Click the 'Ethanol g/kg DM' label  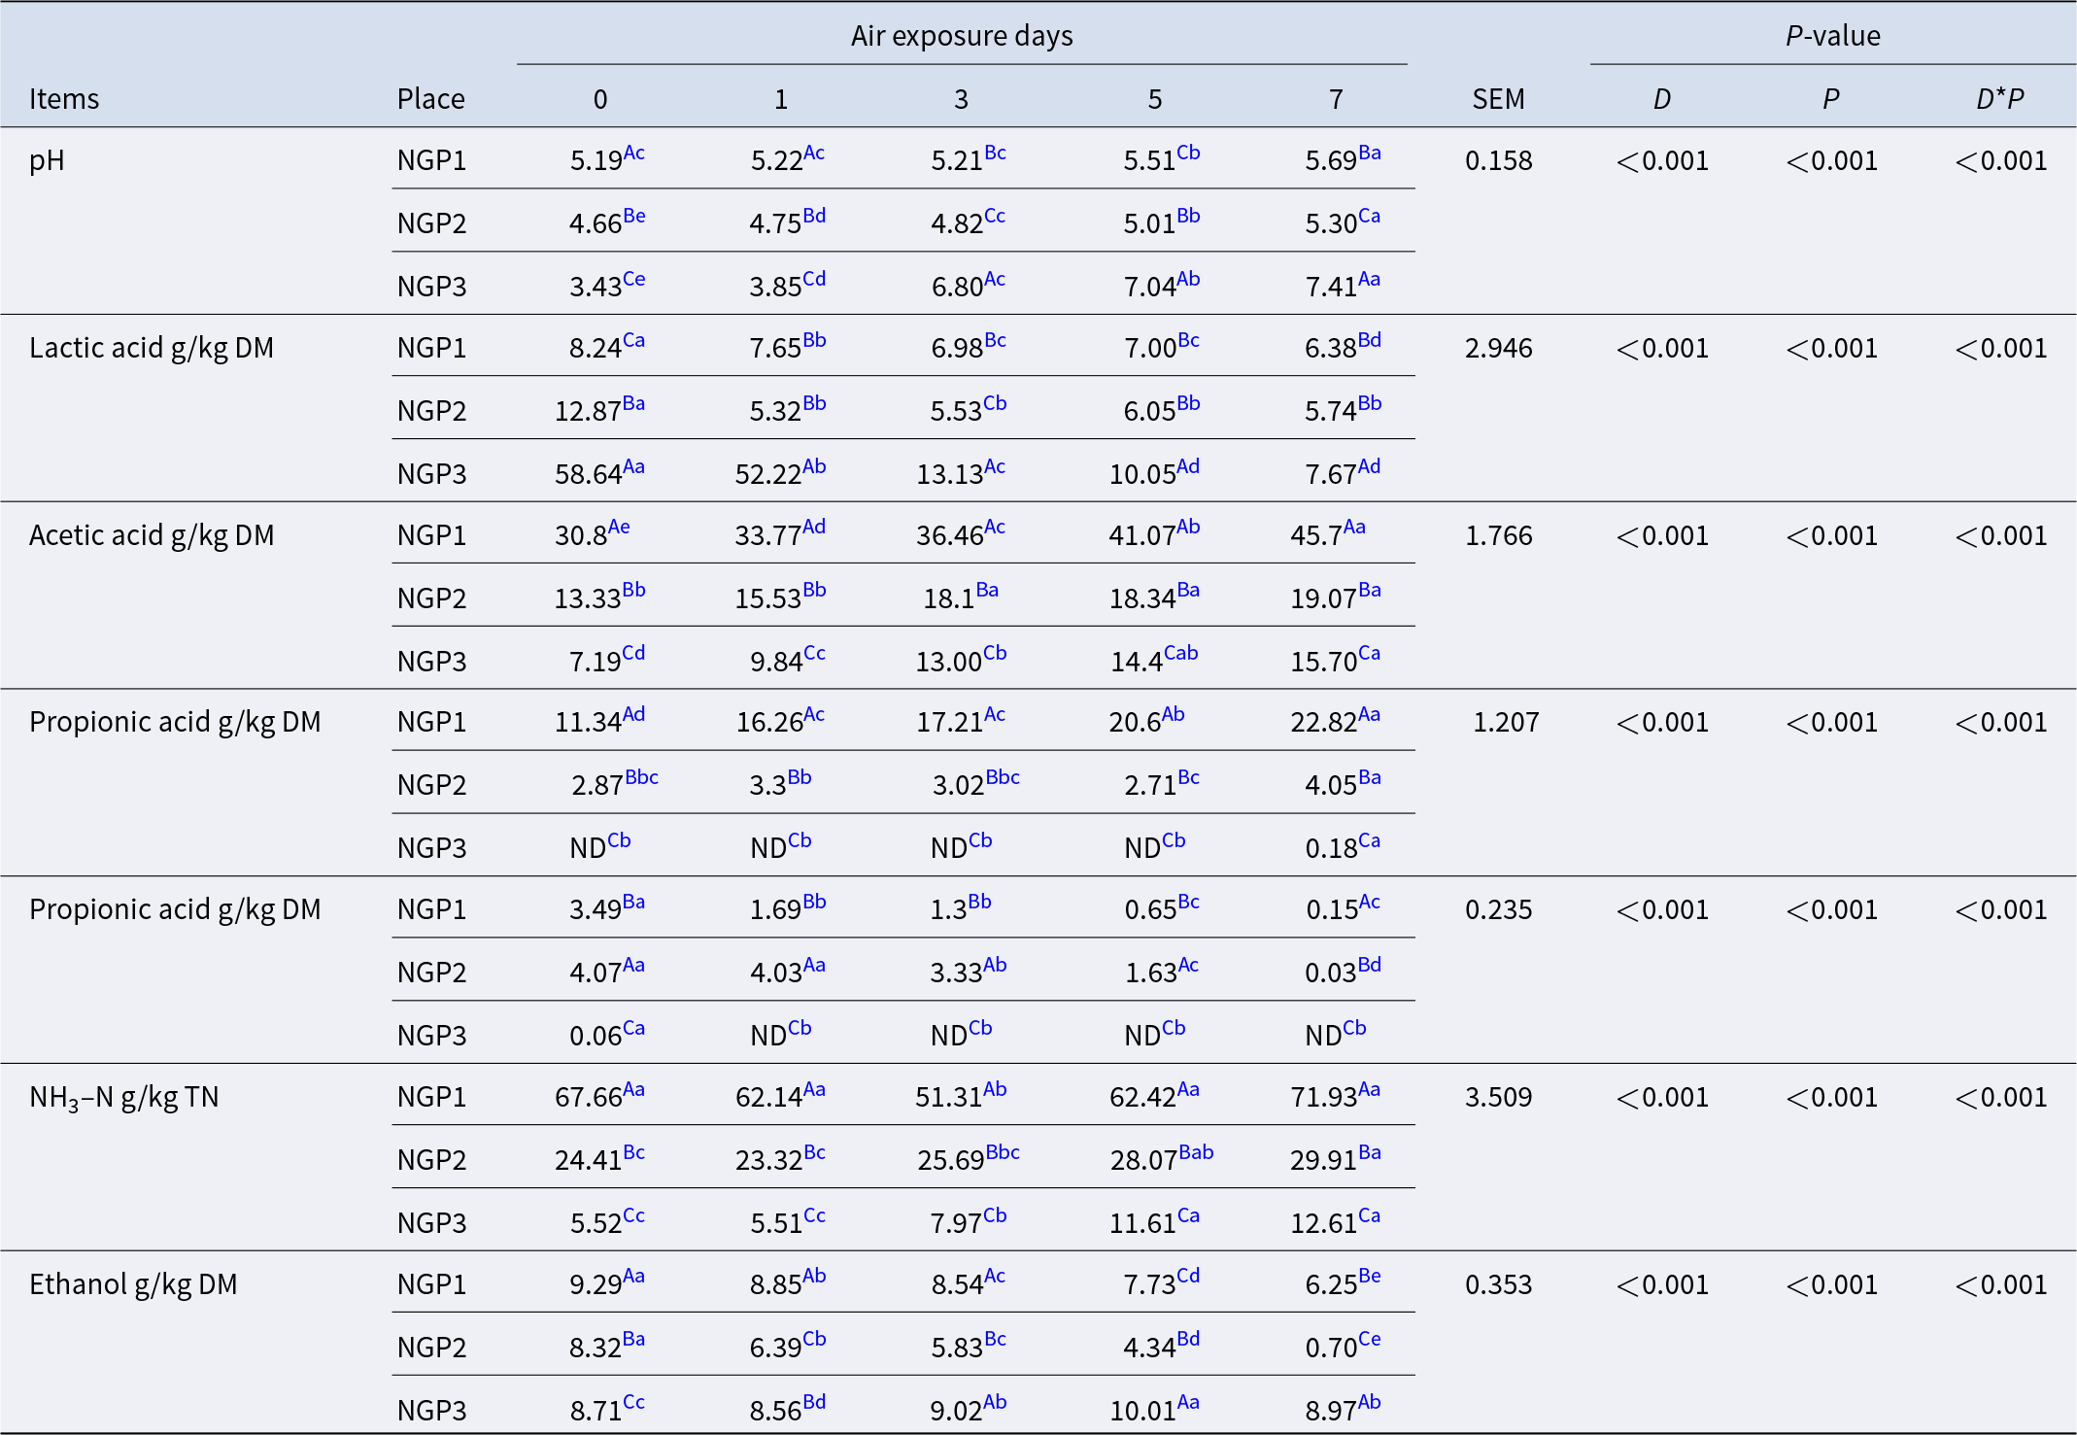pyautogui.click(x=133, y=1284)
